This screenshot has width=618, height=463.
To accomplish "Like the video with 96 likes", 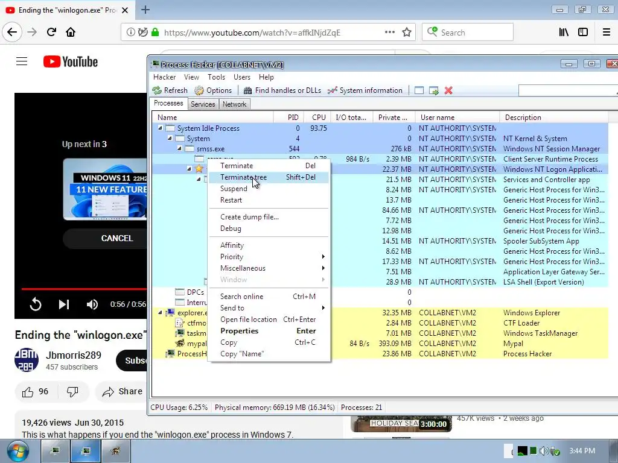I will pos(36,392).
